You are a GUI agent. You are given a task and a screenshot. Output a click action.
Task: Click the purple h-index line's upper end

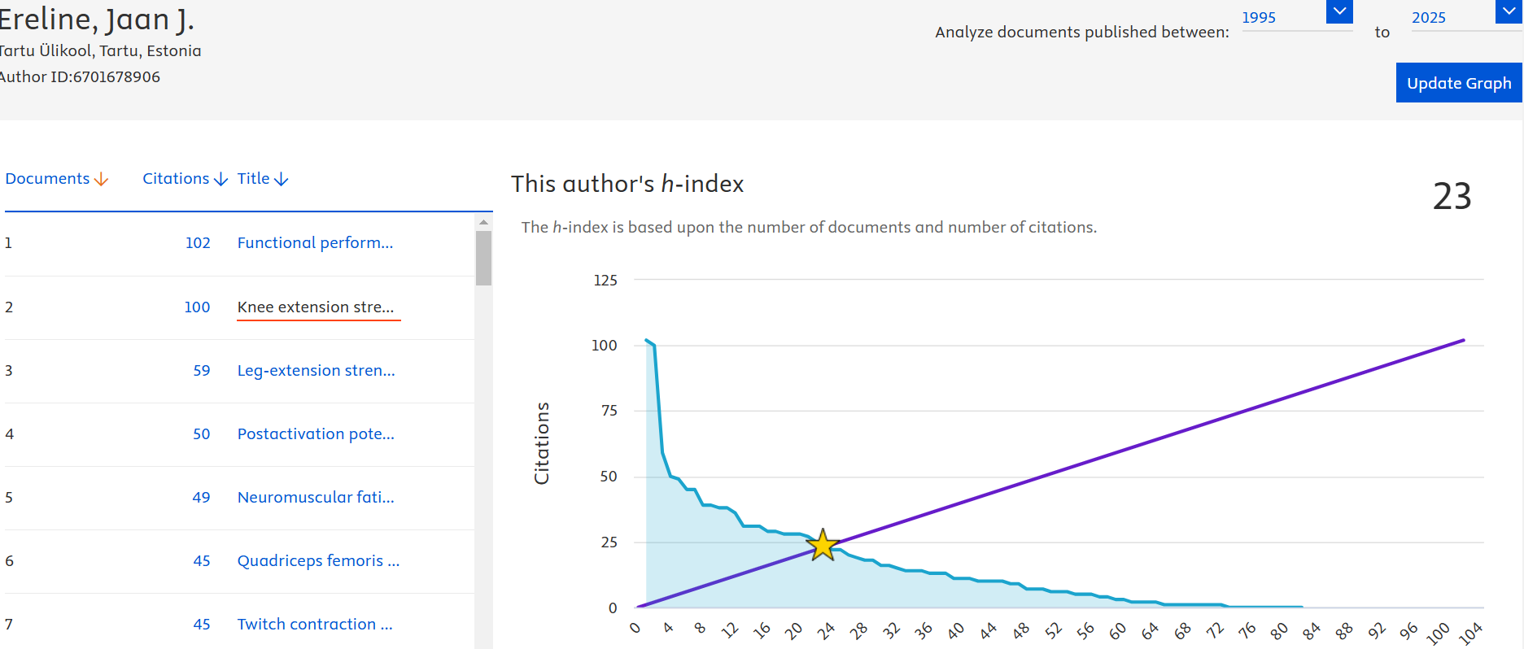(1462, 341)
